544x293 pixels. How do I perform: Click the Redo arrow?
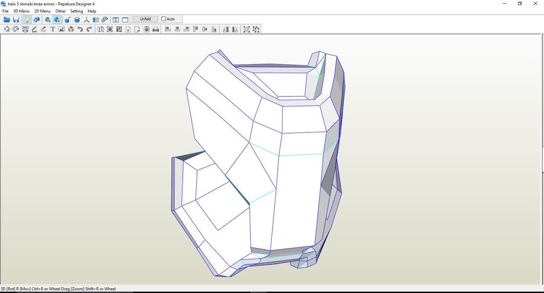click(x=89, y=29)
